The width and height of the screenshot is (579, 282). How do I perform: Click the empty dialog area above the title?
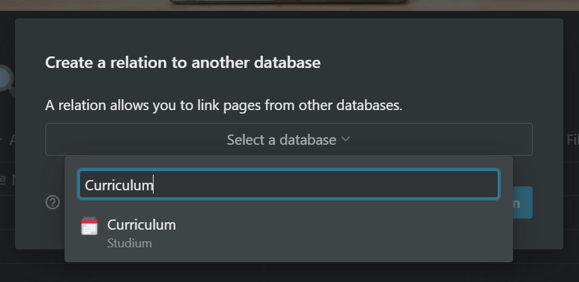[289, 35]
